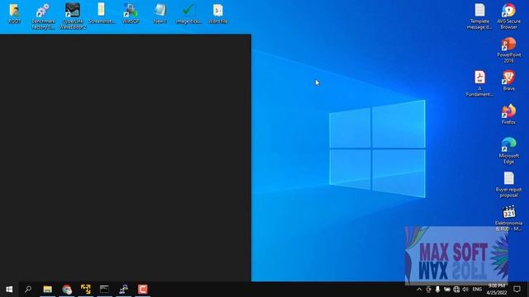Open the Benchmark Factory desktop shortcut

pos(43,16)
